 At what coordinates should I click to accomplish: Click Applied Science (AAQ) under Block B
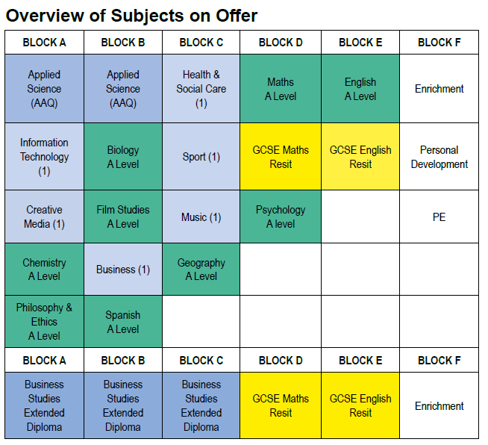(123, 89)
